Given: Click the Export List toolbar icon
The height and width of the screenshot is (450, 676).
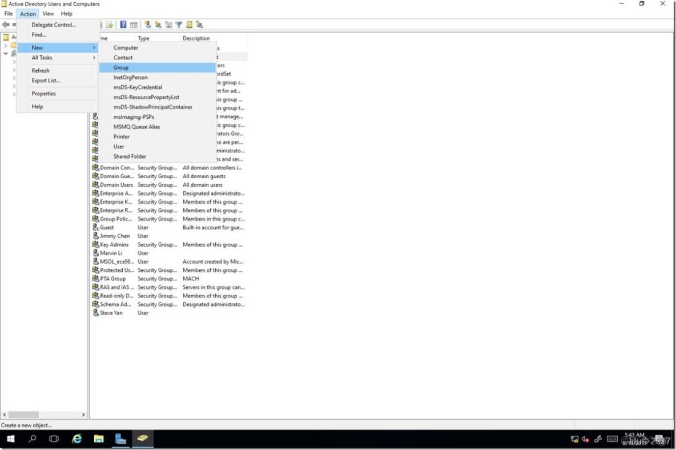Looking at the screenshot, I should pyautogui.click(x=108, y=24).
